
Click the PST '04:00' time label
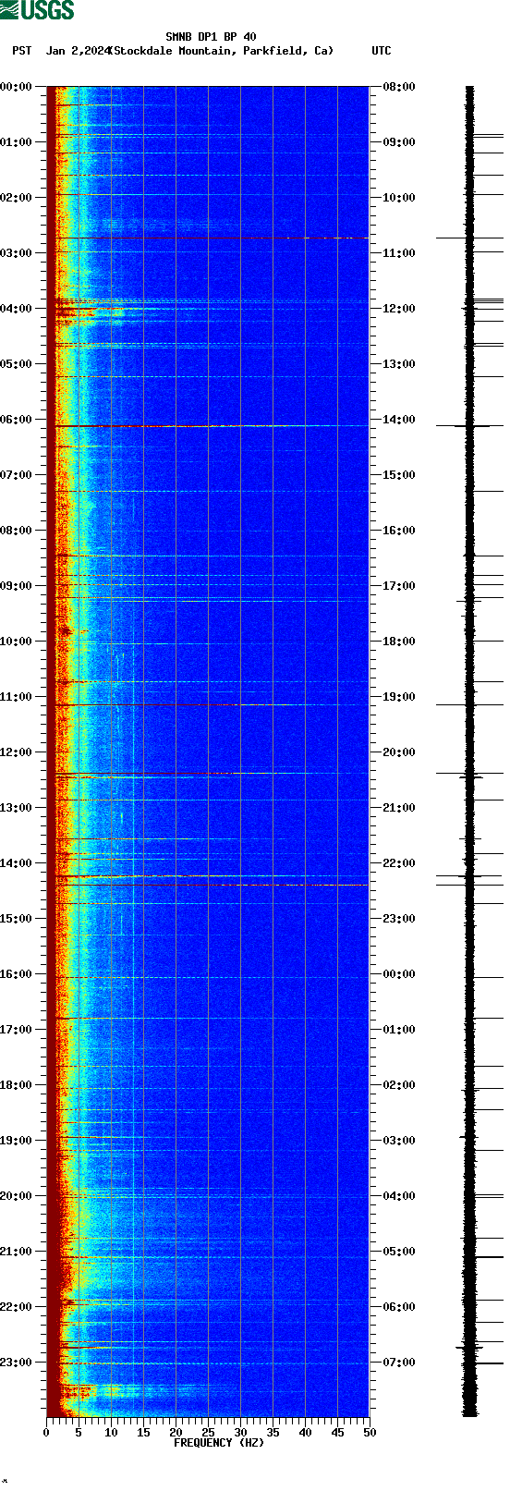click(x=17, y=309)
